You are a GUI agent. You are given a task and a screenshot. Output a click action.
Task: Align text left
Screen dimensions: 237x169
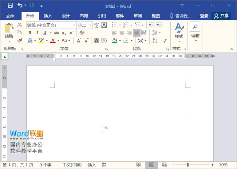point(114,33)
